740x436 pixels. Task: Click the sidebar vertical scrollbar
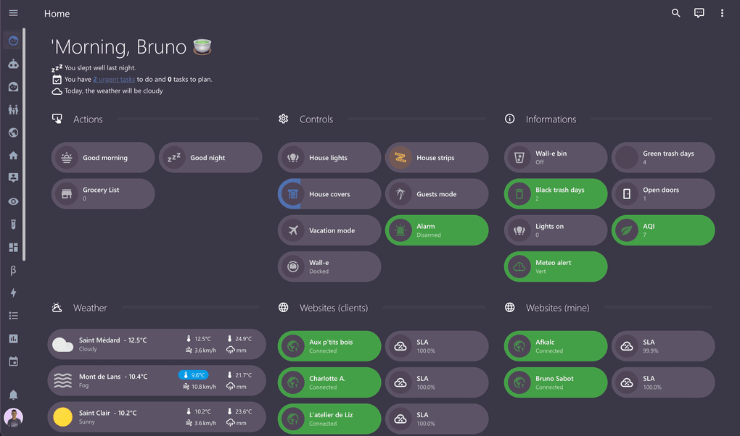[24, 143]
